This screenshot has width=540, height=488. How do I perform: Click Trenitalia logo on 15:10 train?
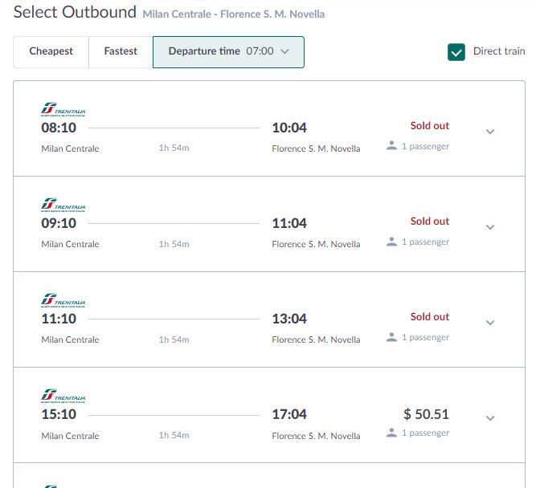pyautogui.click(x=63, y=396)
